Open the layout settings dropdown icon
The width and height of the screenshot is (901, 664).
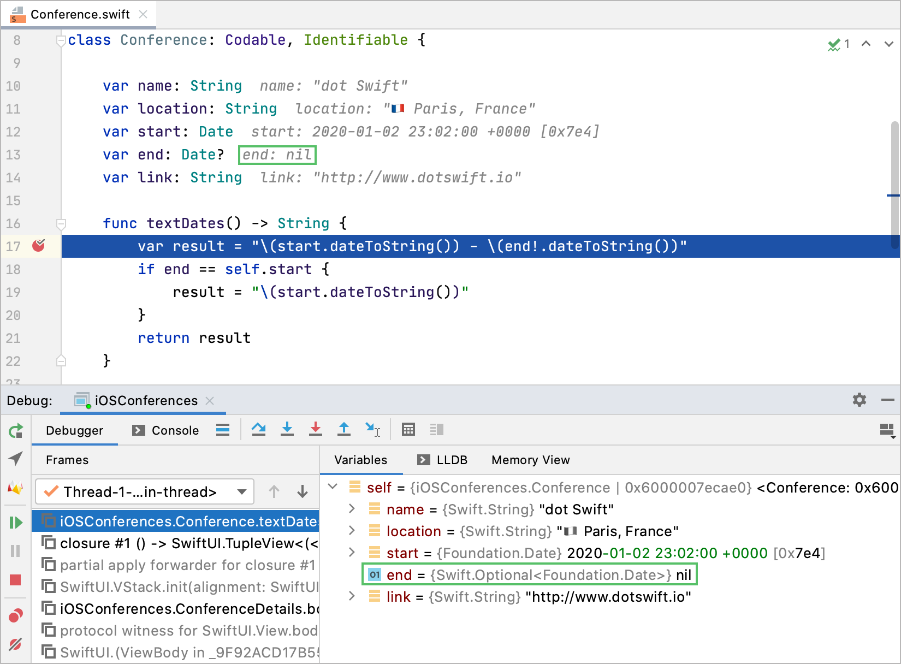click(x=887, y=430)
